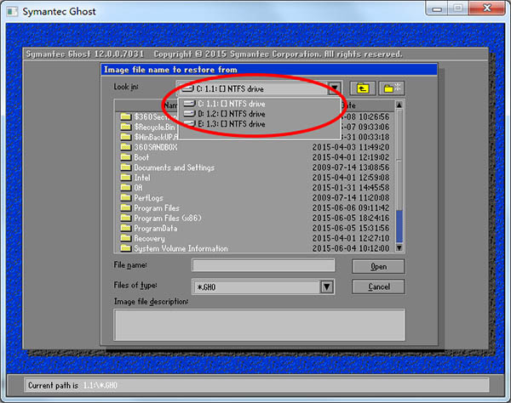
Task: Click the Cancel button
Action: click(x=378, y=287)
